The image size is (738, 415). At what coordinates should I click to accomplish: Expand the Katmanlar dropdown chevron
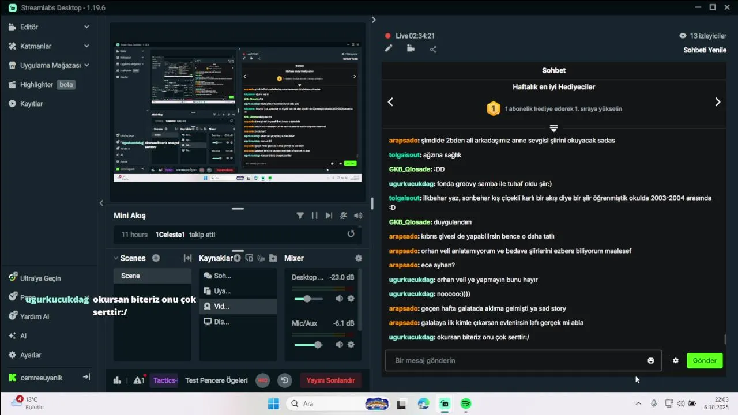tap(86, 46)
